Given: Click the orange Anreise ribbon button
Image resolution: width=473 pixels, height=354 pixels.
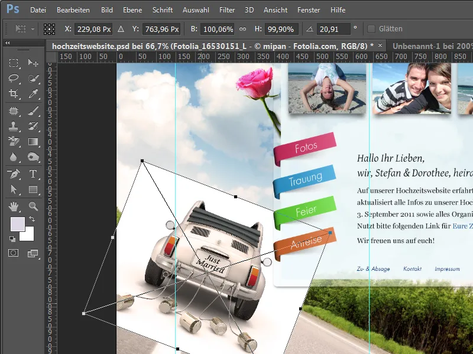Looking at the screenshot, I should [x=305, y=243].
